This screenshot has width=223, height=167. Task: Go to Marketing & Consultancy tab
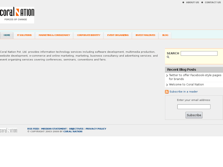(x=54, y=35)
